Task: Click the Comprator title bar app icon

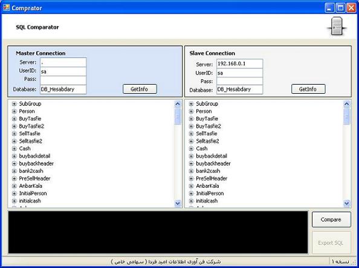Action: (6, 8)
